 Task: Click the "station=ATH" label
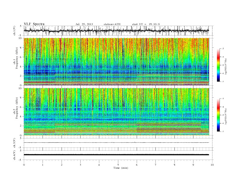(112, 24)
